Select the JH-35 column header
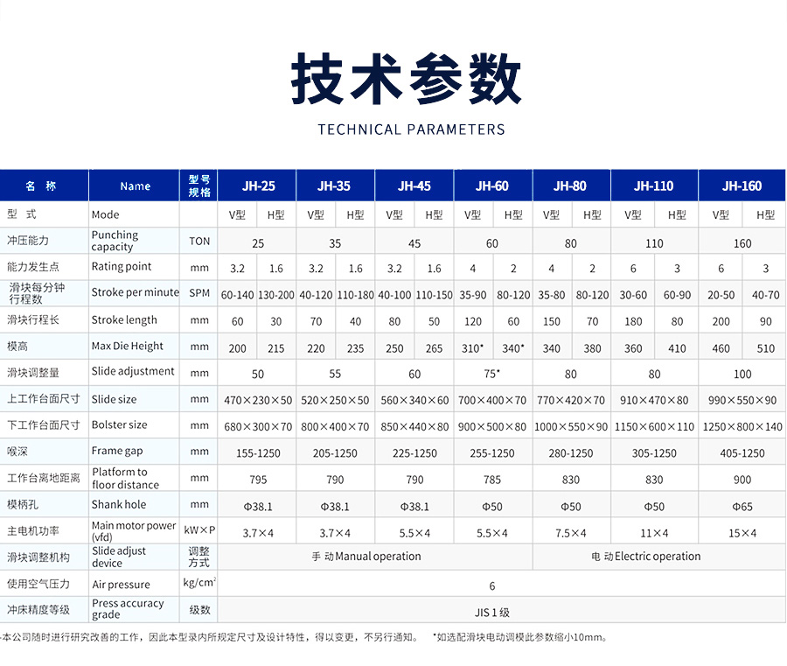 (x=336, y=185)
